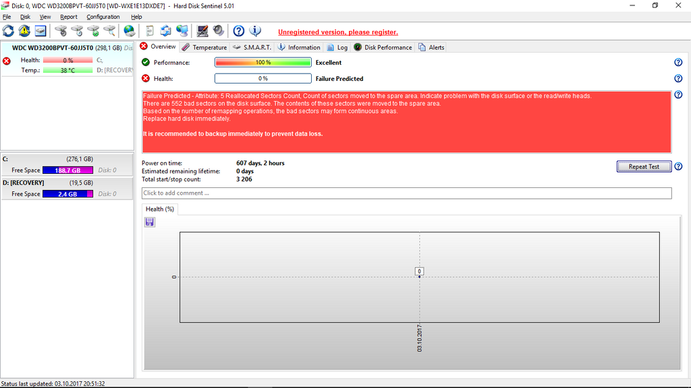Click 'It is recommended to backup immediately' text
The image size is (691, 388).
point(233,134)
